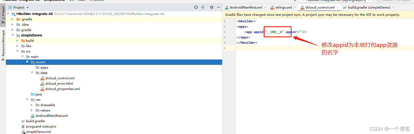This screenshot has width=414, height=134.
Task: Expand the .idea folder arrow
Action: [x=13, y=25]
